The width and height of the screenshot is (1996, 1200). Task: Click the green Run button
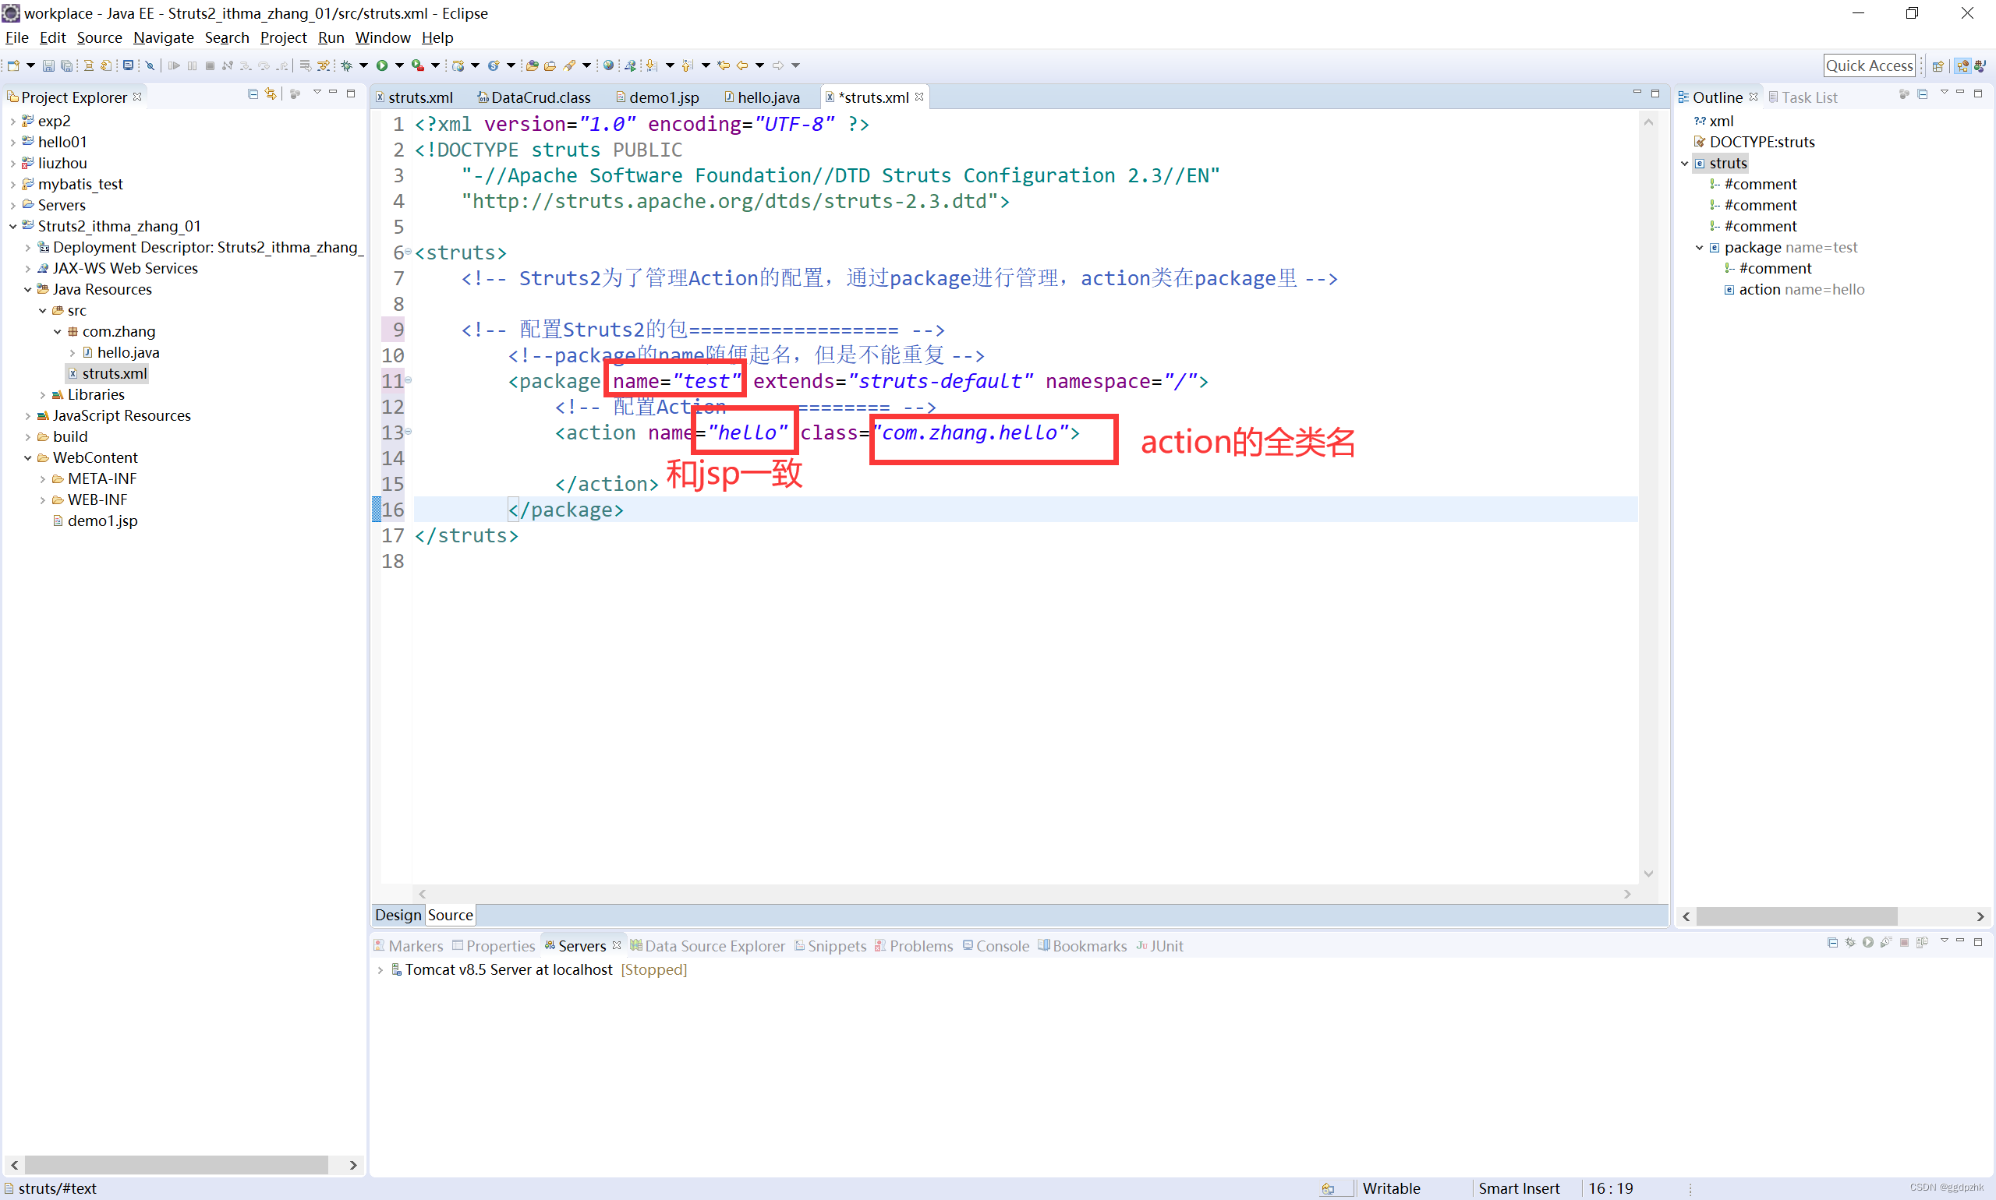pos(382,65)
